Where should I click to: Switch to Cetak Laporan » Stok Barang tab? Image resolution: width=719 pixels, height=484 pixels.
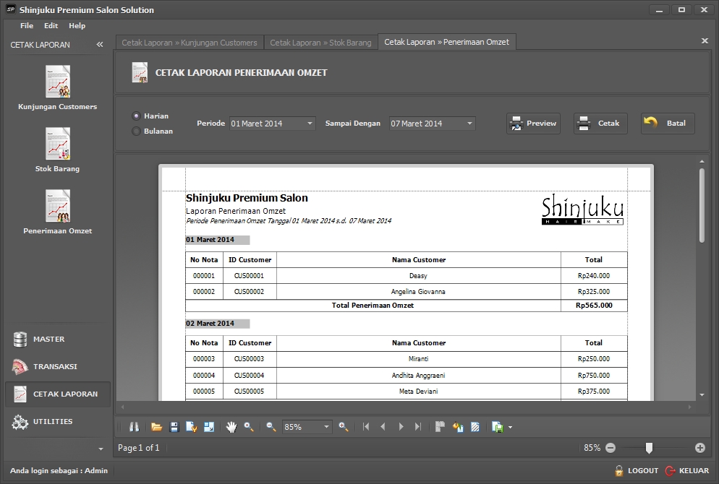click(x=320, y=43)
